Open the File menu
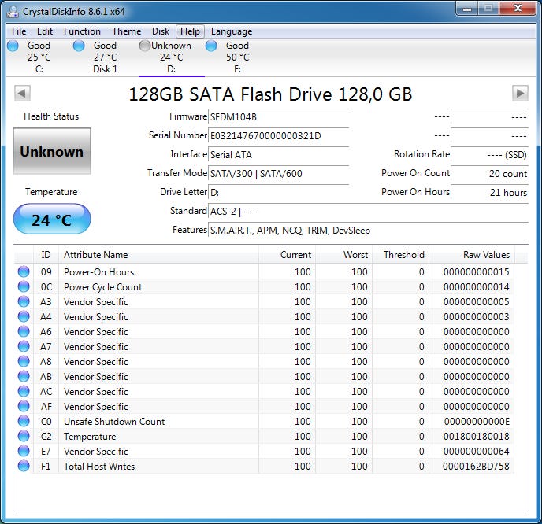 pyautogui.click(x=19, y=31)
